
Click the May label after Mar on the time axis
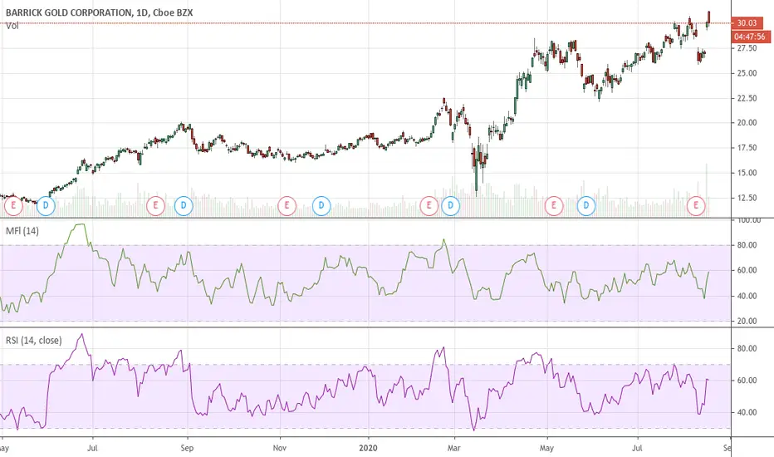coord(546,448)
